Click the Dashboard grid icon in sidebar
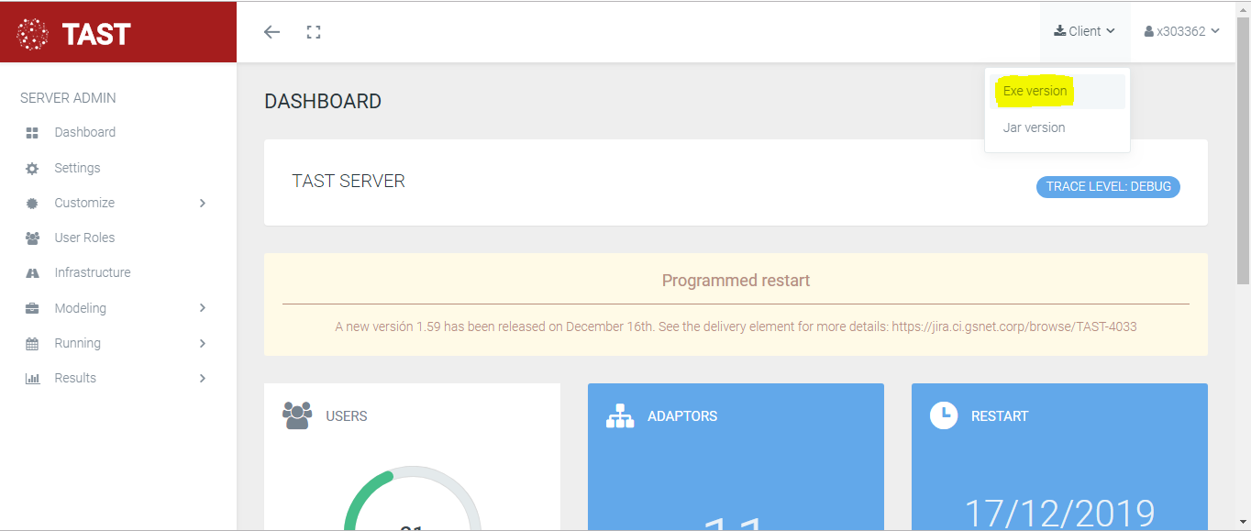1251x531 pixels. pyautogui.click(x=32, y=133)
